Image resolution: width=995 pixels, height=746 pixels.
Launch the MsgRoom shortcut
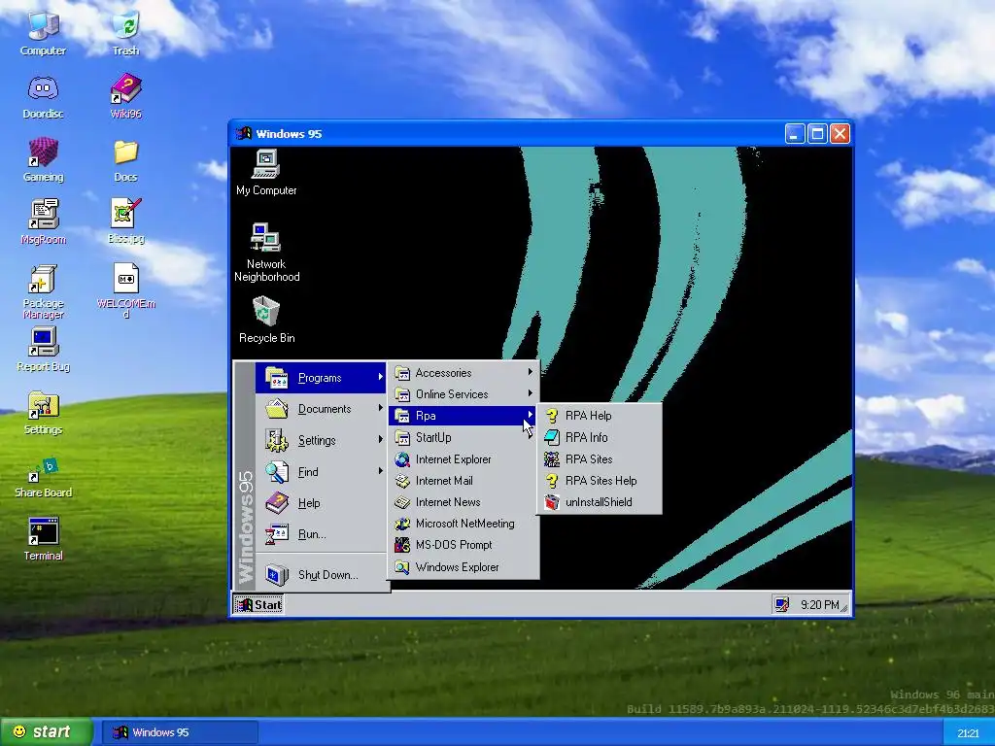pyautogui.click(x=43, y=221)
